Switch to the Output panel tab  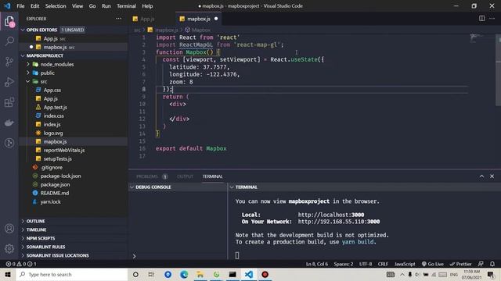click(x=185, y=176)
